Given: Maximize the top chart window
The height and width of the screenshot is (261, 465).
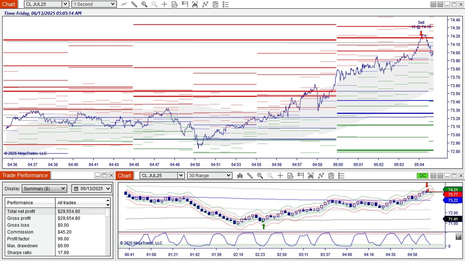Looking at the screenshot, I should tap(454, 4).
